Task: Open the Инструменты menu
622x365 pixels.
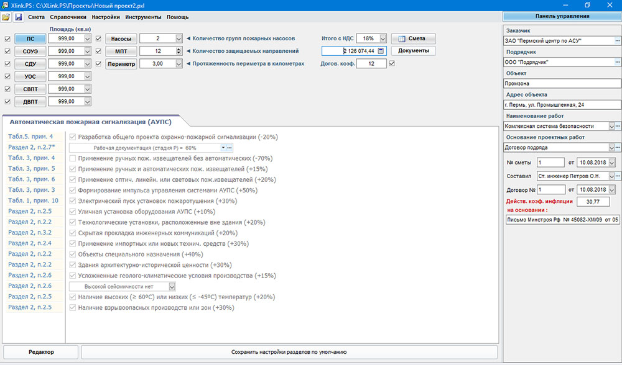Action: (x=143, y=17)
